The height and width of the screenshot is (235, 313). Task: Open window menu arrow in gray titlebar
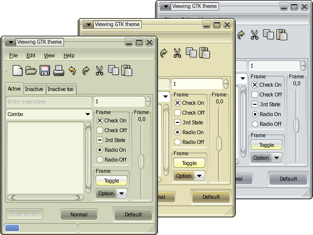(x=166, y=6)
